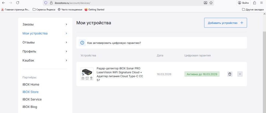Reload the page with the refresh icon
Viewport: 266px width, 113px height.
pos(17,3)
